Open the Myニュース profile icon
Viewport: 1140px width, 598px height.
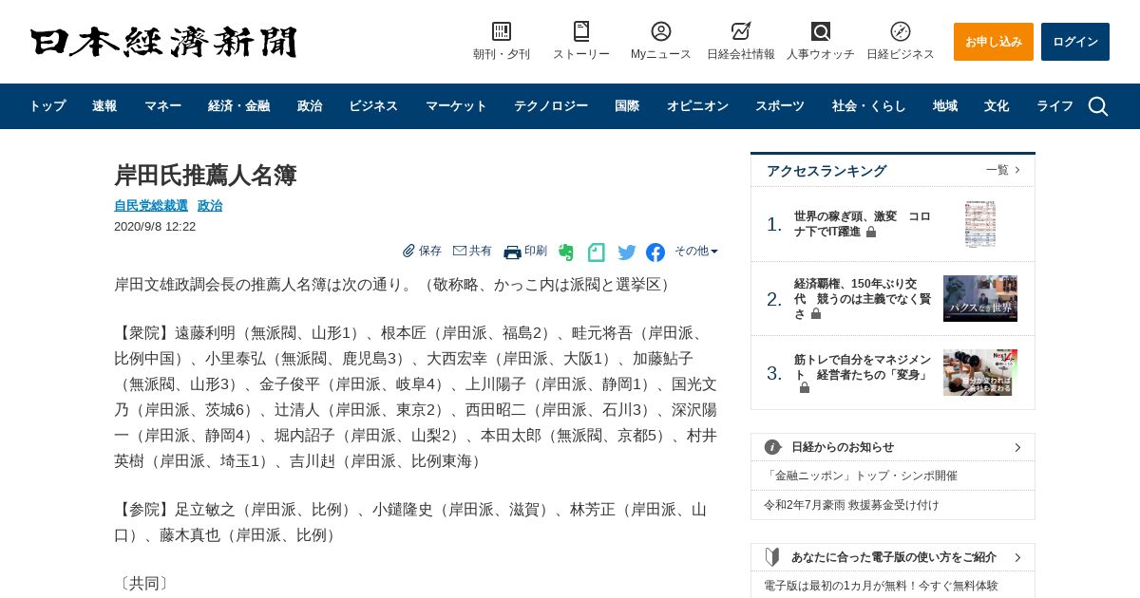661,31
